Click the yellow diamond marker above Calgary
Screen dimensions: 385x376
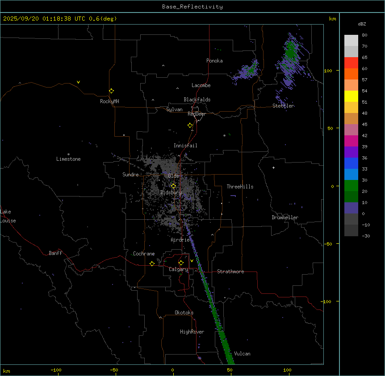point(181,263)
